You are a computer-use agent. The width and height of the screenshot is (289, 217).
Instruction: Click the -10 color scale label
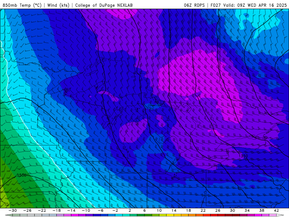click(x=86, y=210)
